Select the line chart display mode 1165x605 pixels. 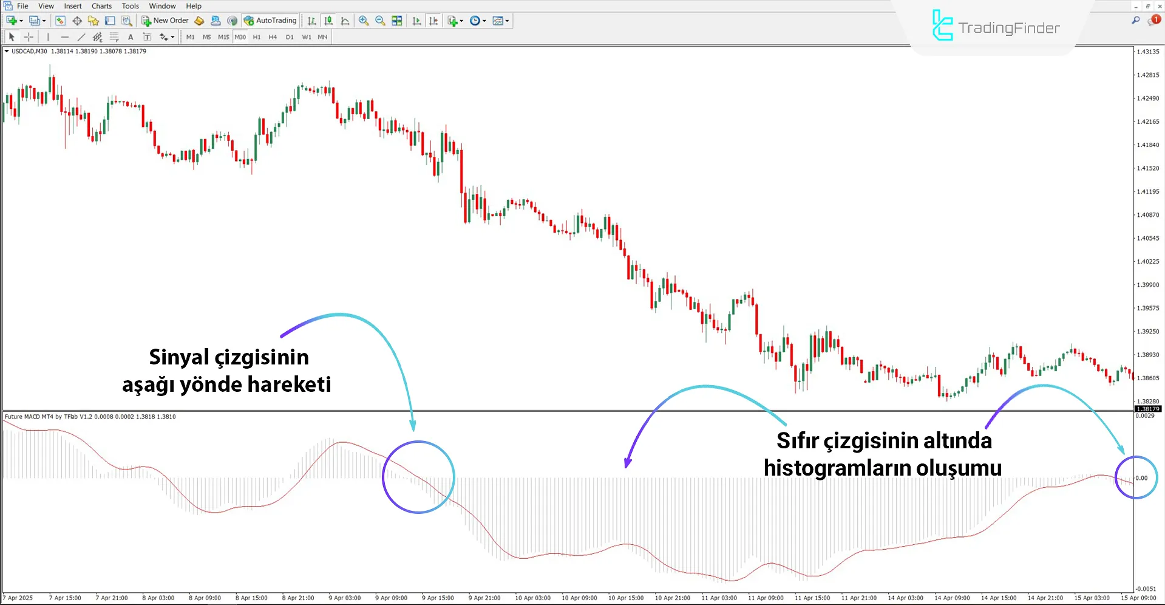click(x=345, y=20)
